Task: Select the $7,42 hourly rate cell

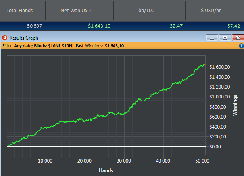Action: (x=234, y=26)
